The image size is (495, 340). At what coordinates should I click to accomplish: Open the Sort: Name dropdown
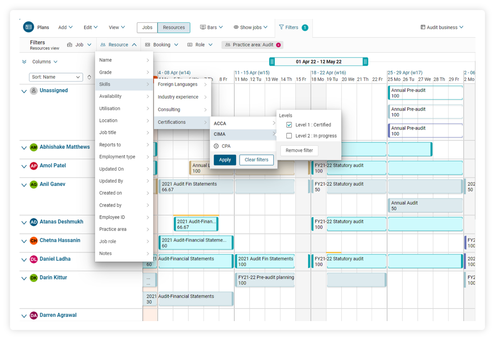tap(56, 77)
